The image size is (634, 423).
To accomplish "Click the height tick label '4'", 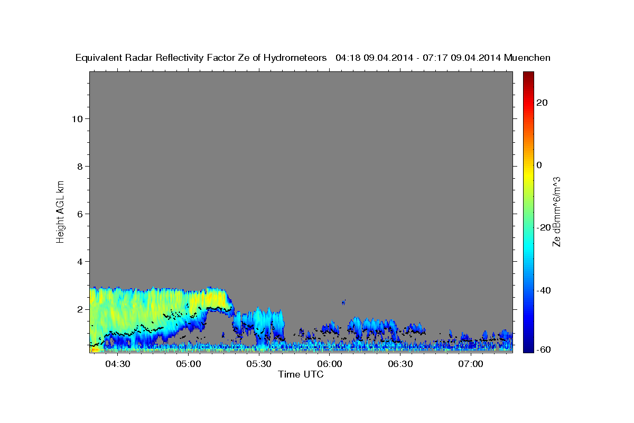I will tap(81, 261).
